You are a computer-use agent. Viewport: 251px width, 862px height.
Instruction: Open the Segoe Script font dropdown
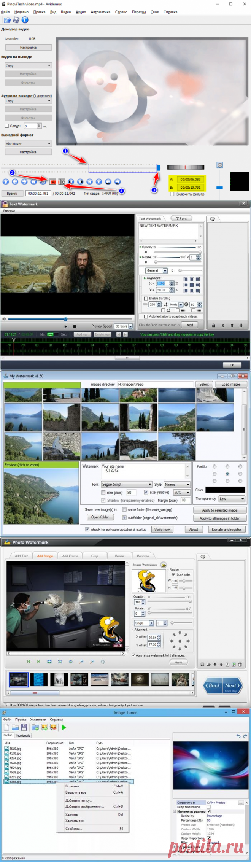click(x=127, y=484)
